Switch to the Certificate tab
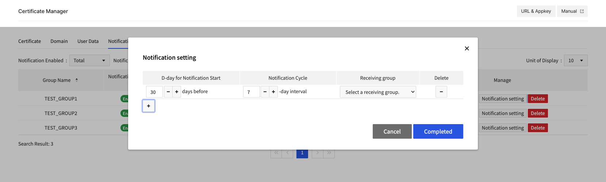The height and width of the screenshot is (182, 606). (30, 41)
